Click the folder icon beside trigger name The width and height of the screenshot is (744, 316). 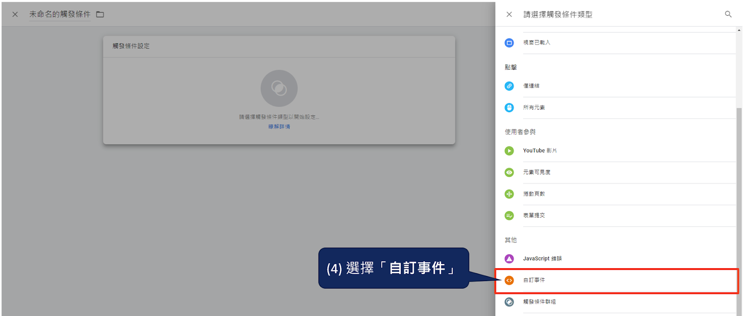(100, 14)
